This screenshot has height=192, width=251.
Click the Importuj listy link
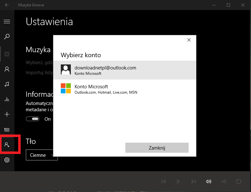click(x=39, y=73)
